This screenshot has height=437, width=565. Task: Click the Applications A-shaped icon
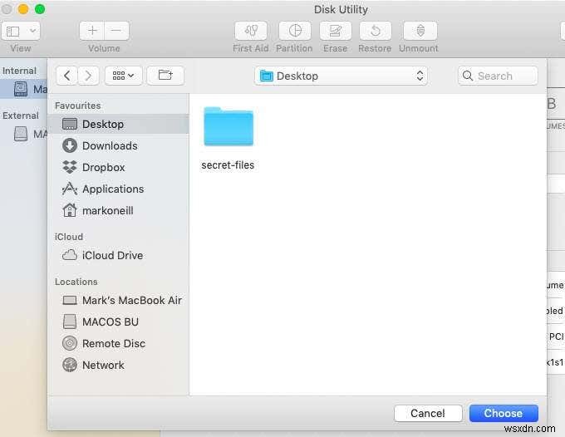70,189
